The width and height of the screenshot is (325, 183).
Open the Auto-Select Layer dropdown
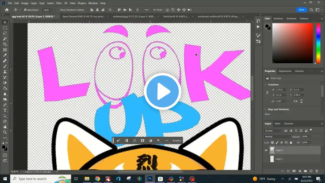48,10
